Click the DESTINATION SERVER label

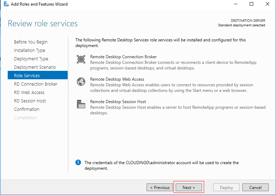click(248, 20)
